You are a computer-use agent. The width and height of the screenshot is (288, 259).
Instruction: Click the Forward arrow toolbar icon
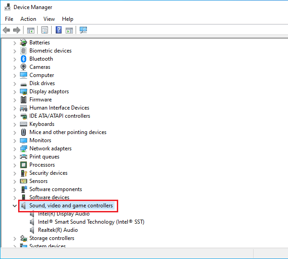pyautogui.click(x=17, y=30)
